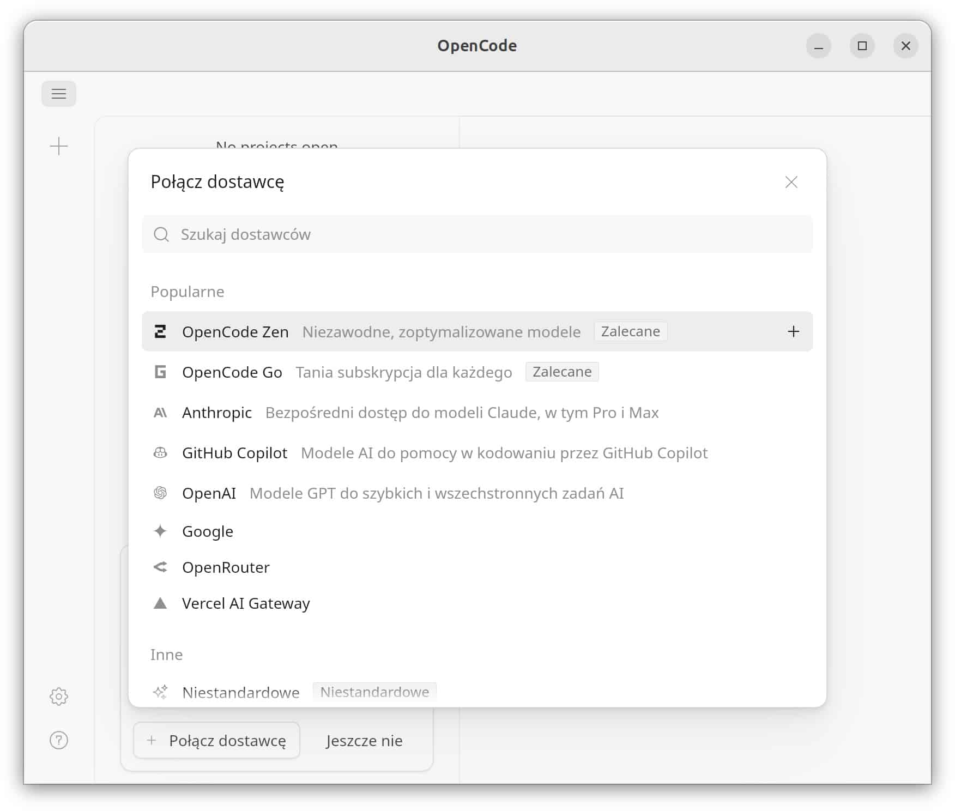Click the Niestandardowe sparkles icon
Viewport: 955px width, 811px height.
click(160, 692)
